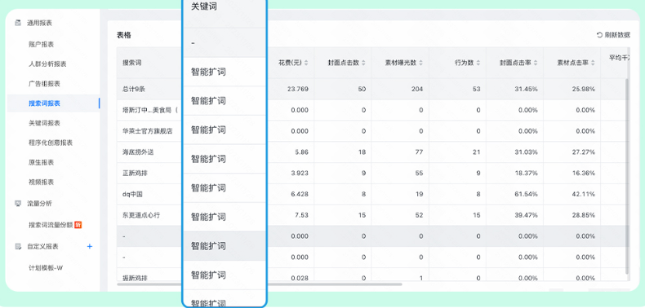The width and height of the screenshot is (645, 308).
Task: Click the table's vertical scrollbar
Action: [x=627, y=177]
